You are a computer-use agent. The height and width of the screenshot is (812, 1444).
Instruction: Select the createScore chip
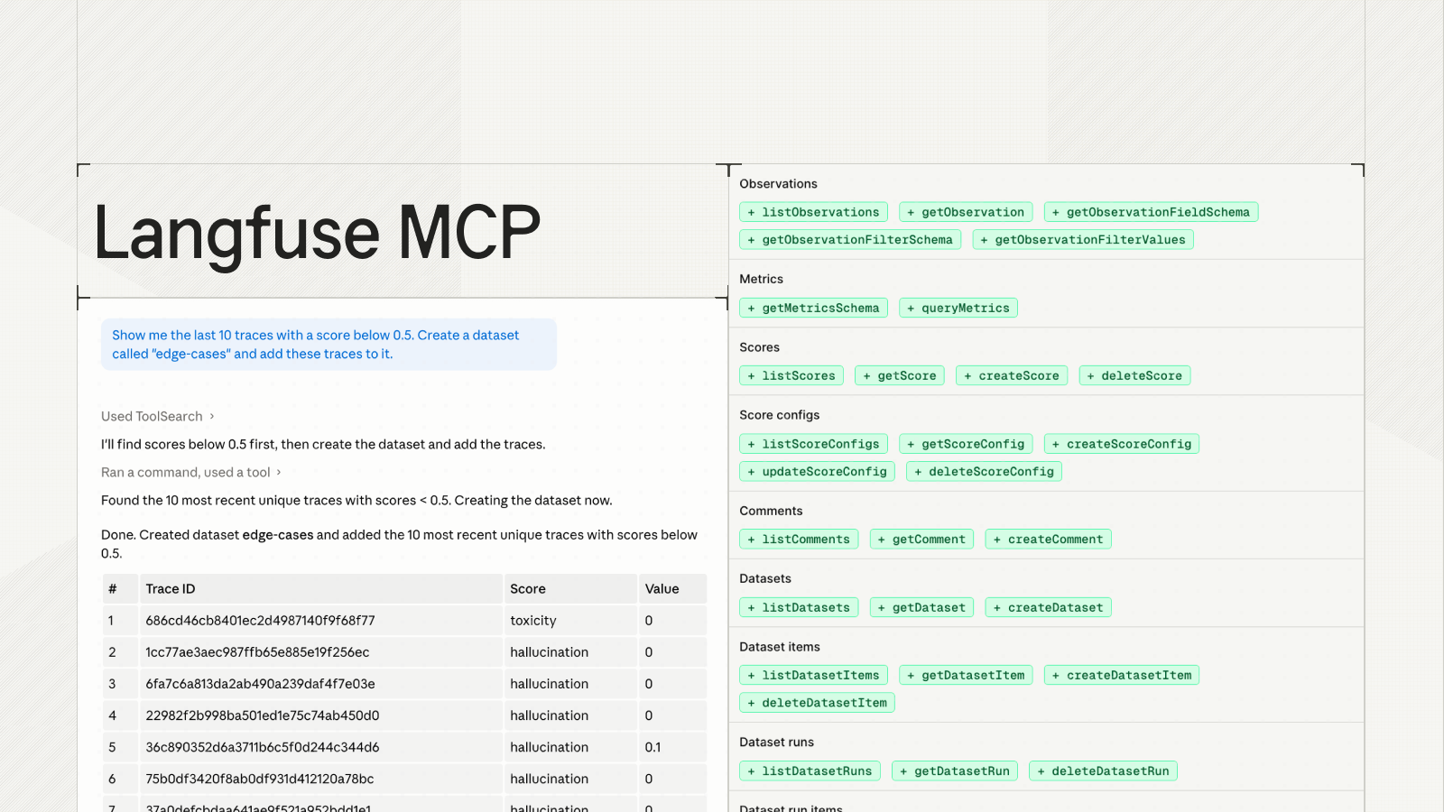1012,375
